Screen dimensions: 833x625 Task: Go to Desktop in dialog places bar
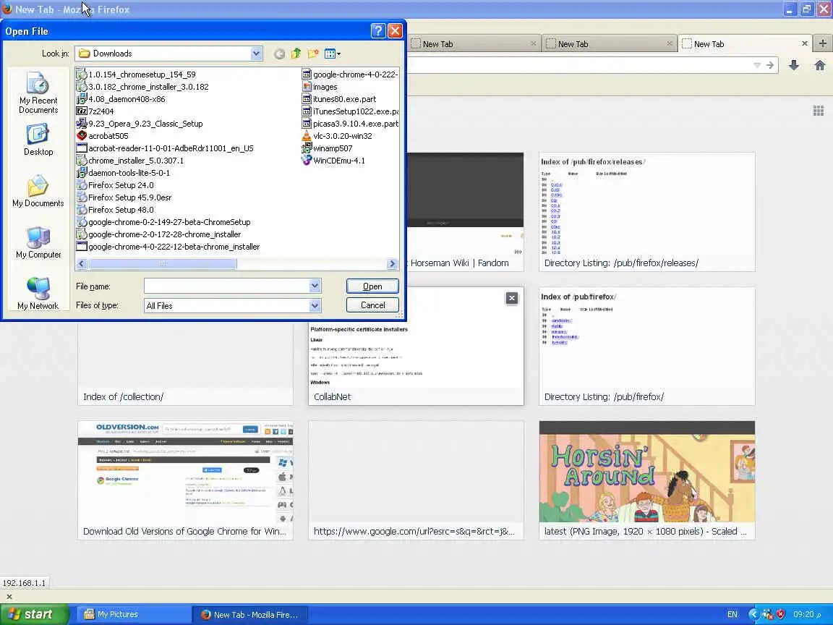click(38, 140)
